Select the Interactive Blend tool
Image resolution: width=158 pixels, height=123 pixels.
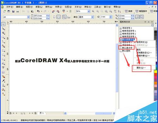point(3,76)
